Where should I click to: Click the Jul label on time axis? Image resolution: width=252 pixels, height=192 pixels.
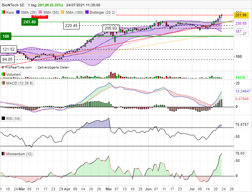click(192, 189)
